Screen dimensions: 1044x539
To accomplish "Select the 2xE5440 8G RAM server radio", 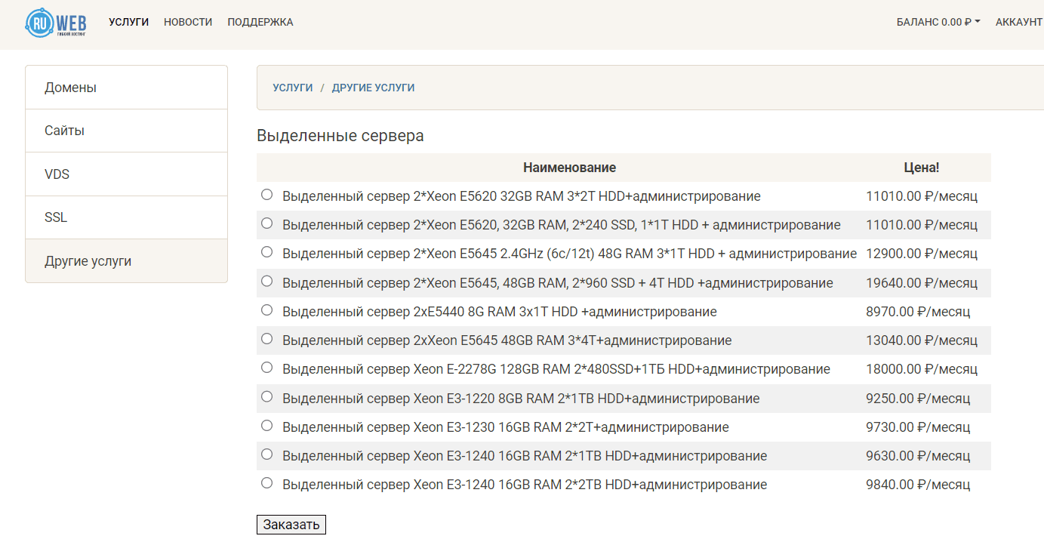I will [x=266, y=310].
